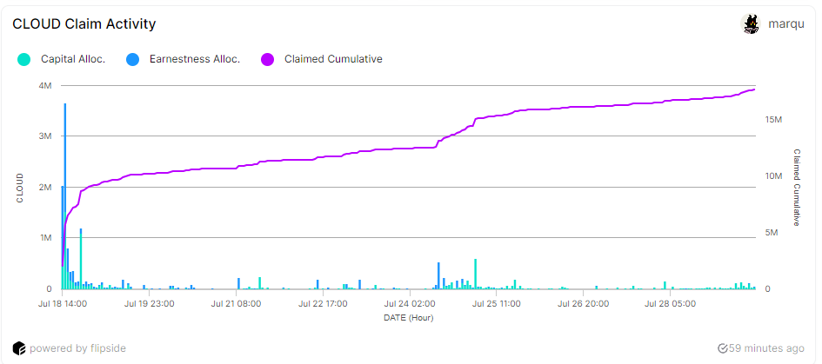The height and width of the screenshot is (364, 822).
Task: Click the vertical Claimed Cumulative right axis title
Action: pyautogui.click(x=796, y=187)
